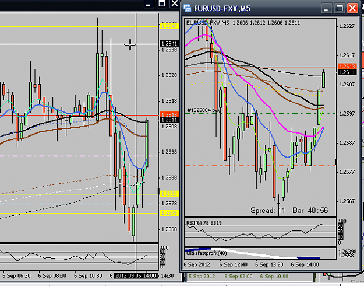Viewport: 364px width, 286px height.
Task: Click '6 Sep 12:40' on M5 time axis
Action: tap(233, 264)
